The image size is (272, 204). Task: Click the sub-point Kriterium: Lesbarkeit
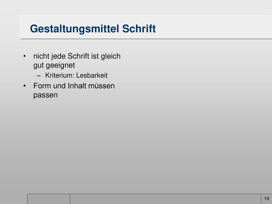[76, 75]
